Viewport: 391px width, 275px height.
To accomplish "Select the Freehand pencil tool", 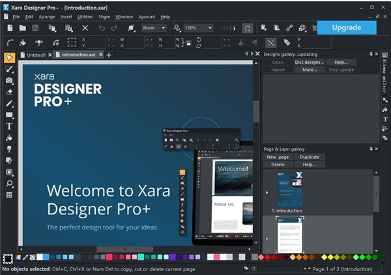I will 9,104.
